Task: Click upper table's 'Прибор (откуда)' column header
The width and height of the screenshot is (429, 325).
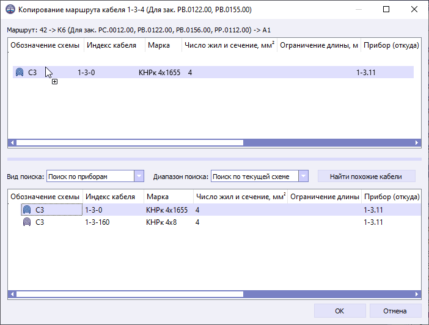Action: 391,45
